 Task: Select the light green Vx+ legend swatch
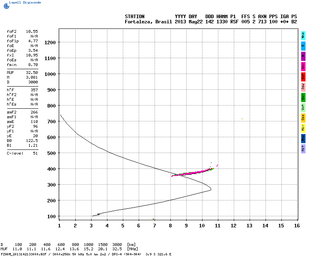[x=303, y=108]
